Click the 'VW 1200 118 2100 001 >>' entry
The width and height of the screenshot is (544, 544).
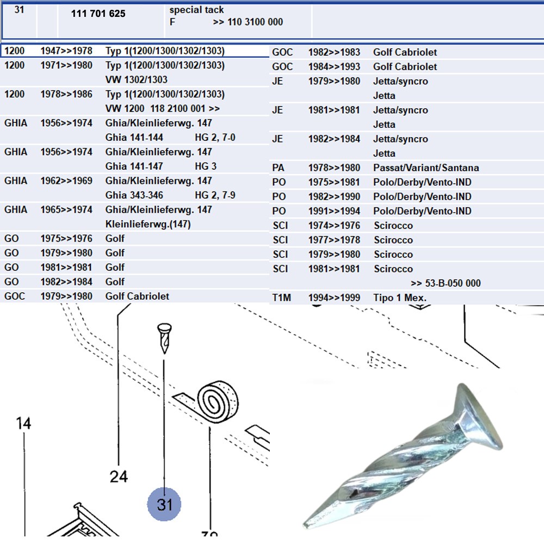(x=163, y=109)
